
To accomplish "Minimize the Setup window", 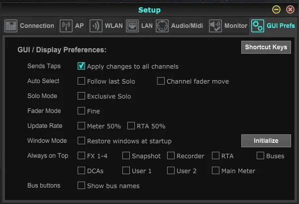I will coord(276,9).
